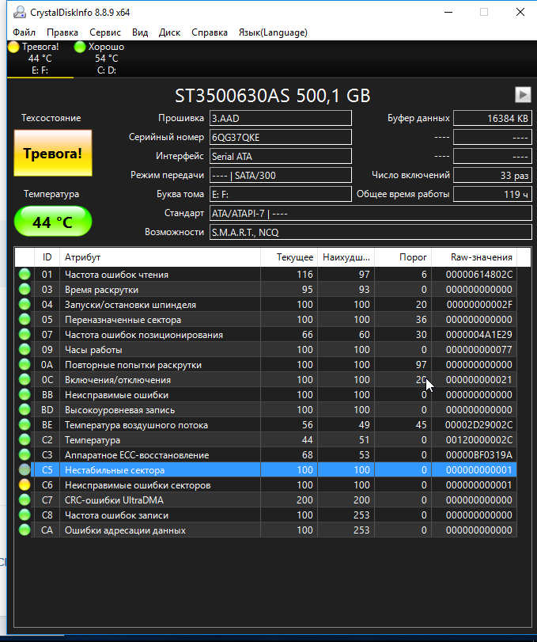This screenshot has width=537, height=642.
Task: Open the Сервис menu
Action: pos(105,32)
